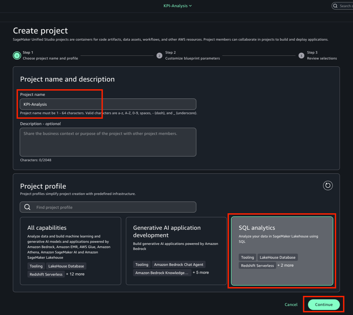Click the Continue button
Screen dimensions: 353x315
pos(324,305)
